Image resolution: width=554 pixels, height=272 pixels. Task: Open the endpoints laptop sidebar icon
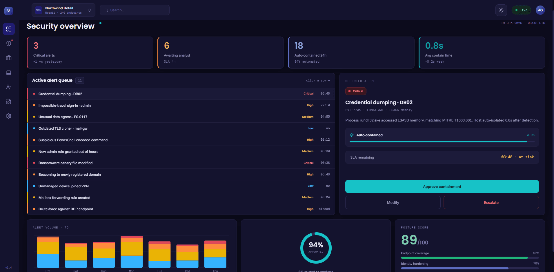pyautogui.click(x=9, y=72)
